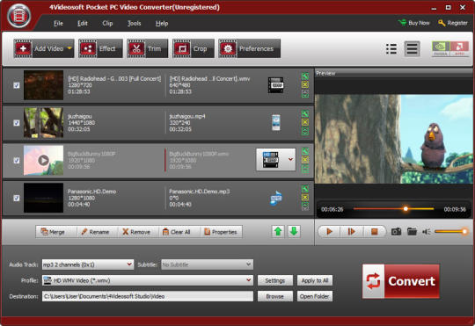Open the Trim scissors tool
The width and height of the screenshot is (475, 326).
[147, 48]
